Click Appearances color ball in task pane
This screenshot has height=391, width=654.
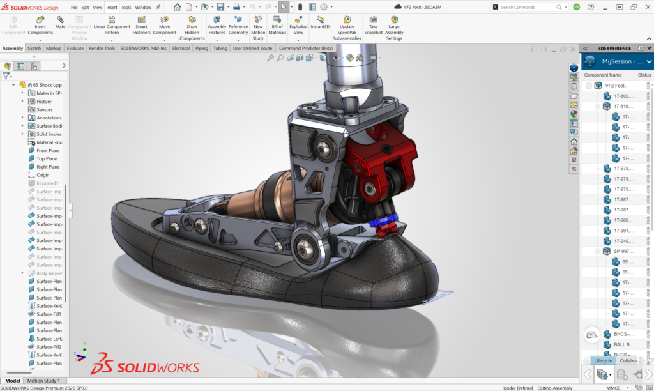pyautogui.click(x=574, y=114)
